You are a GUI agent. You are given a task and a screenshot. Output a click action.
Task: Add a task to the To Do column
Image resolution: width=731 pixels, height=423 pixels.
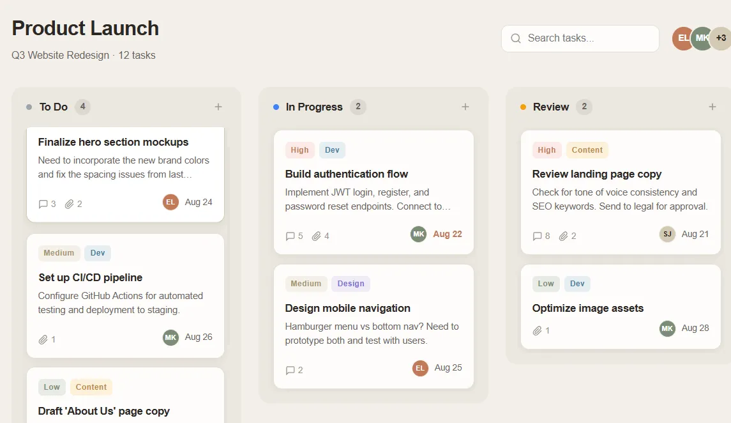coord(218,107)
